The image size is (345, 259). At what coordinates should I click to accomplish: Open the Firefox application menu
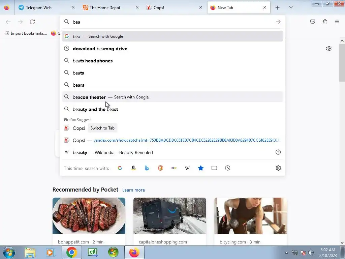click(337, 22)
